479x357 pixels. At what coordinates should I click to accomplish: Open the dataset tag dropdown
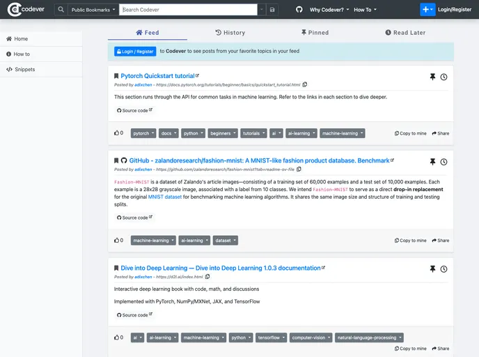click(226, 241)
